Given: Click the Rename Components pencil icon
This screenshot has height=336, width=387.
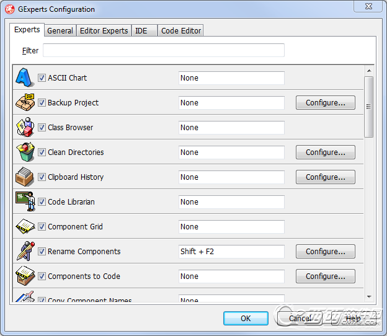Looking at the screenshot, I should point(25,251).
